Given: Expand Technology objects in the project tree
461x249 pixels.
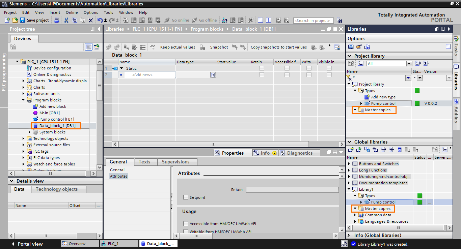Looking at the screenshot, I should (x=24, y=138).
